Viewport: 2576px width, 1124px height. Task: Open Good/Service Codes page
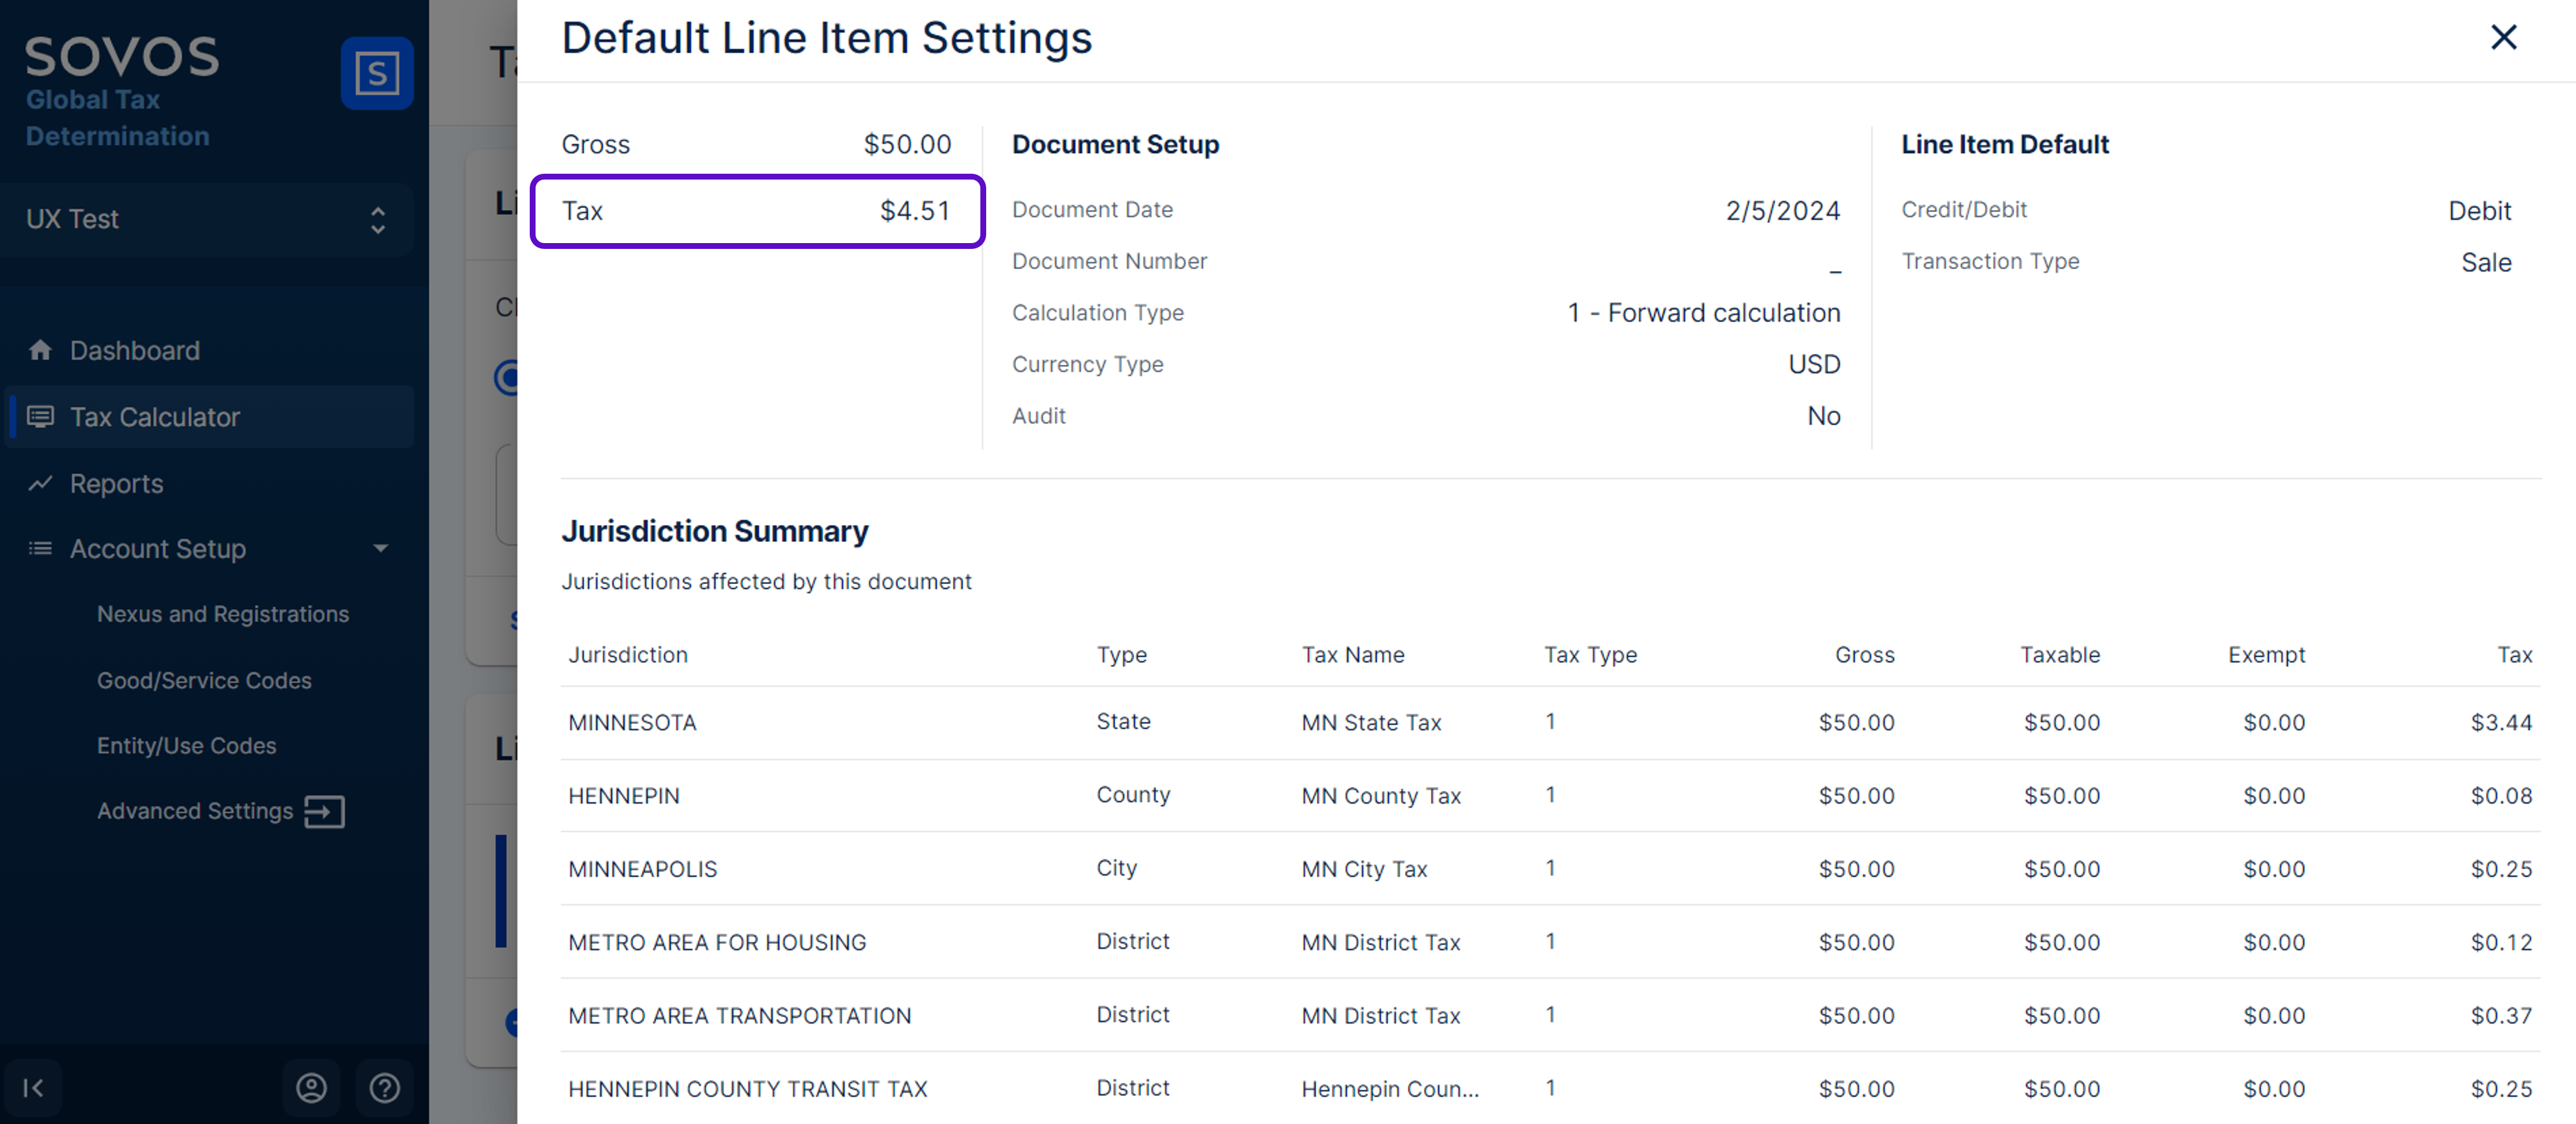tap(204, 680)
